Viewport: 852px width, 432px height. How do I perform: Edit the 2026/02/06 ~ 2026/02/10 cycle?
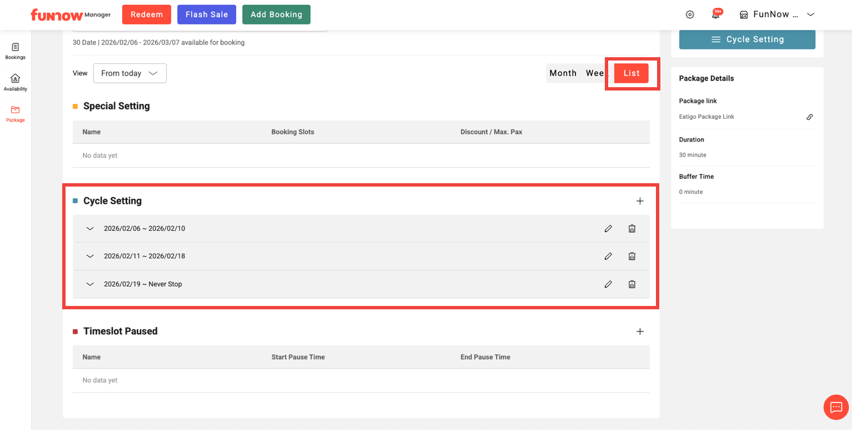click(x=608, y=229)
